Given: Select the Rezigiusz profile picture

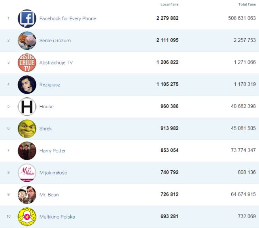Looking at the screenshot, I should (27, 85).
